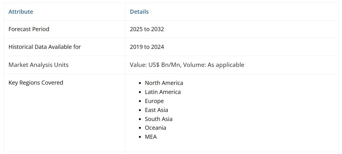The width and height of the screenshot is (342, 154).
Task: Click the Value: US$ Bn/Mn text
Action: click(156, 65)
